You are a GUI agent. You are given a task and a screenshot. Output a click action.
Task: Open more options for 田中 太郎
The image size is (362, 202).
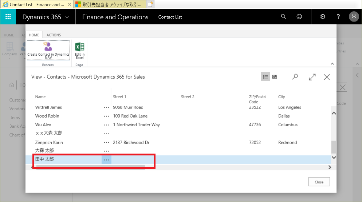pos(106,160)
